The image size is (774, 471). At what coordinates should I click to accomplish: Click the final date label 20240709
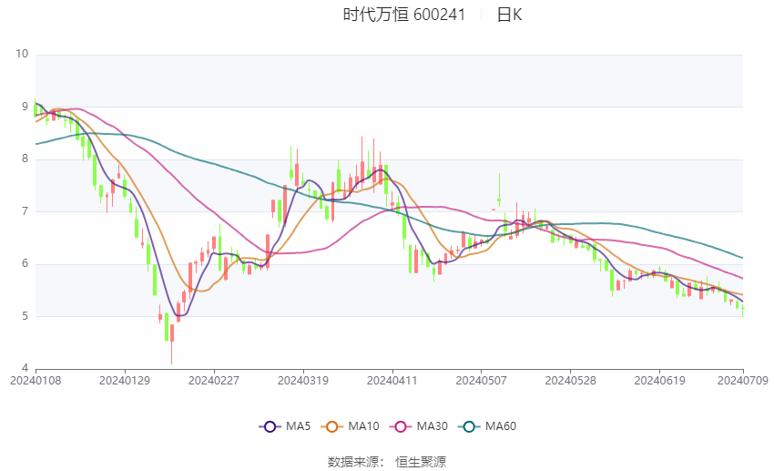[x=742, y=379]
